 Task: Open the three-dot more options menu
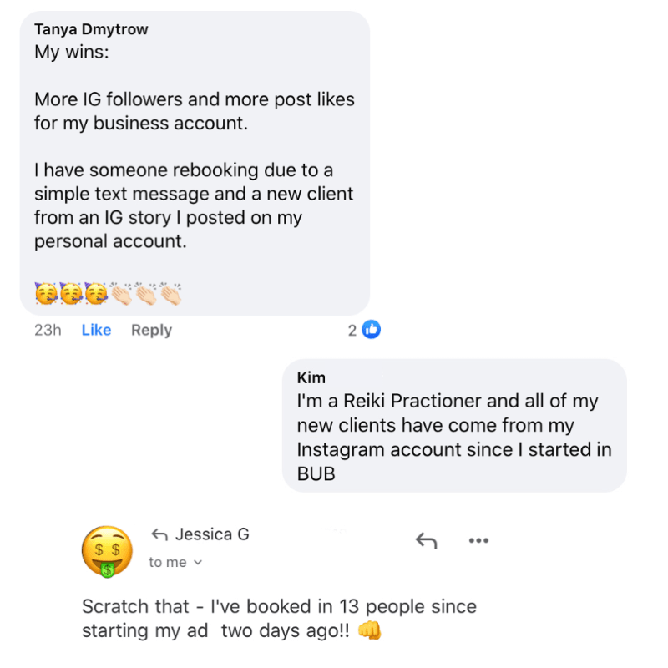click(478, 540)
